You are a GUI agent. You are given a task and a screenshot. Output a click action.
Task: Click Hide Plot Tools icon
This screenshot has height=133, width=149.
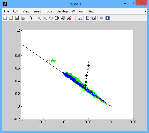pyautogui.click(x=102, y=18)
